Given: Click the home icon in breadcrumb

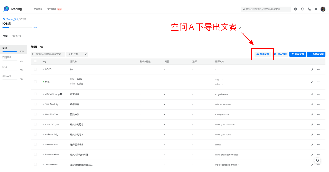Looking at the screenshot, I should [x=4, y=19].
